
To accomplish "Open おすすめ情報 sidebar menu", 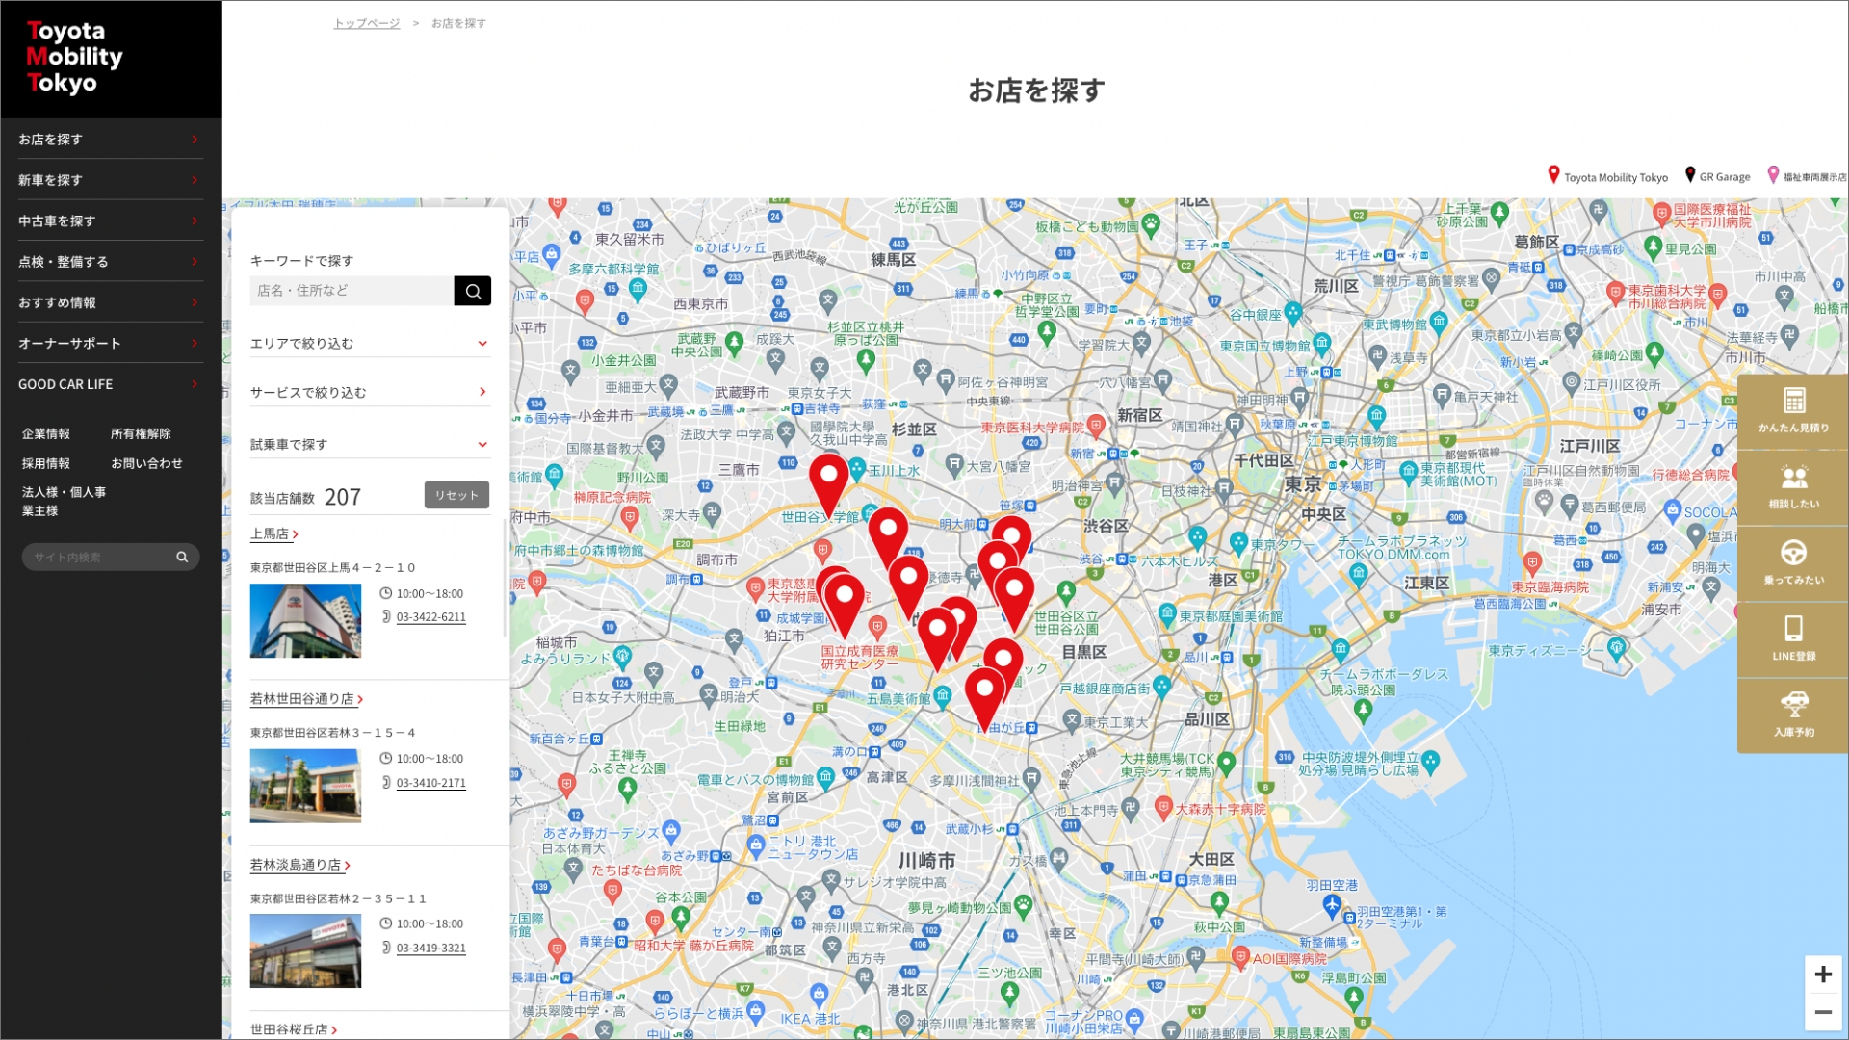I will 111,302.
